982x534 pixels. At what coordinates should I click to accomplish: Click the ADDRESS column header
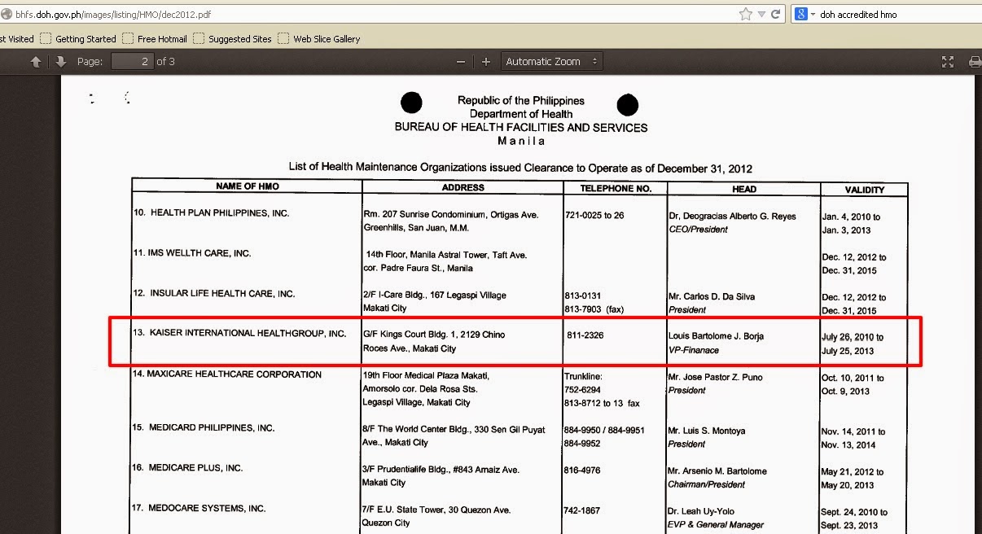(463, 187)
